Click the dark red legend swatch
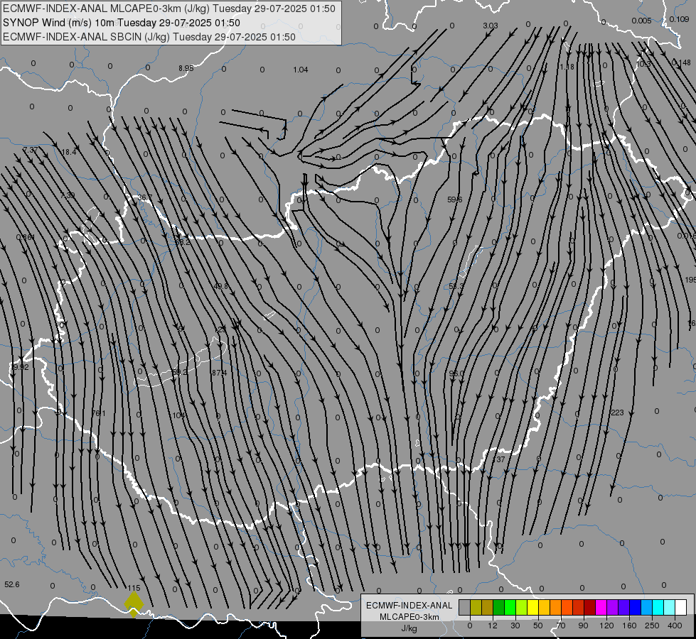 click(590, 607)
